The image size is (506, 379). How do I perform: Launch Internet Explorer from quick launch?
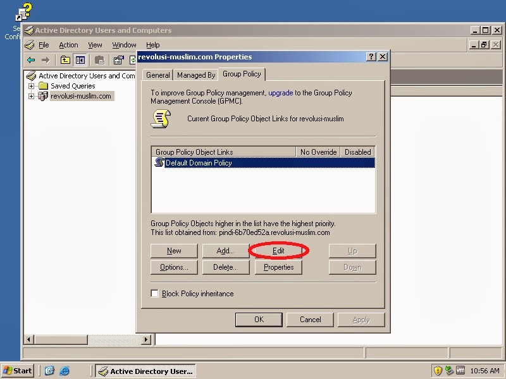coord(65,371)
